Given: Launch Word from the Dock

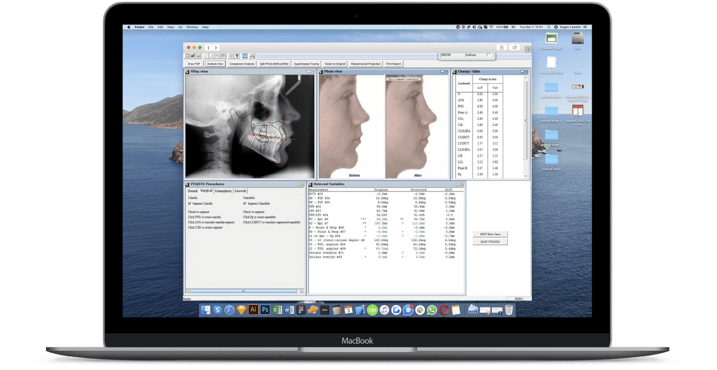Looking at the screenshot, I should [x=289, y=310].
